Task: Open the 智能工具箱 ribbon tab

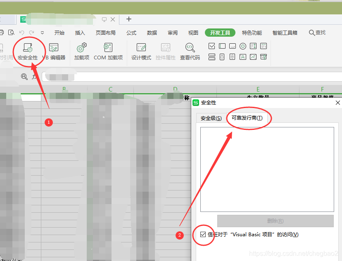Action: tap(285, 33)
